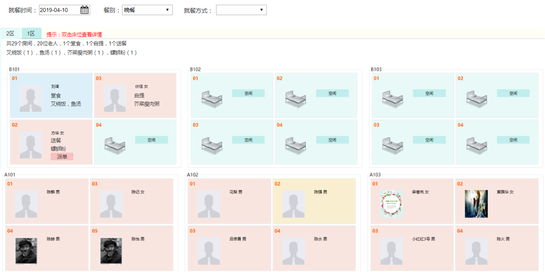The height and width of the screenshot is (272, 545).
Task: Click the 空闲 label in B103 bed 03
Action: [x=429, y=140]
